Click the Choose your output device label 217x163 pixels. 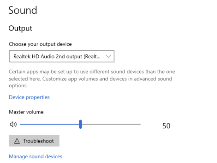40,44
